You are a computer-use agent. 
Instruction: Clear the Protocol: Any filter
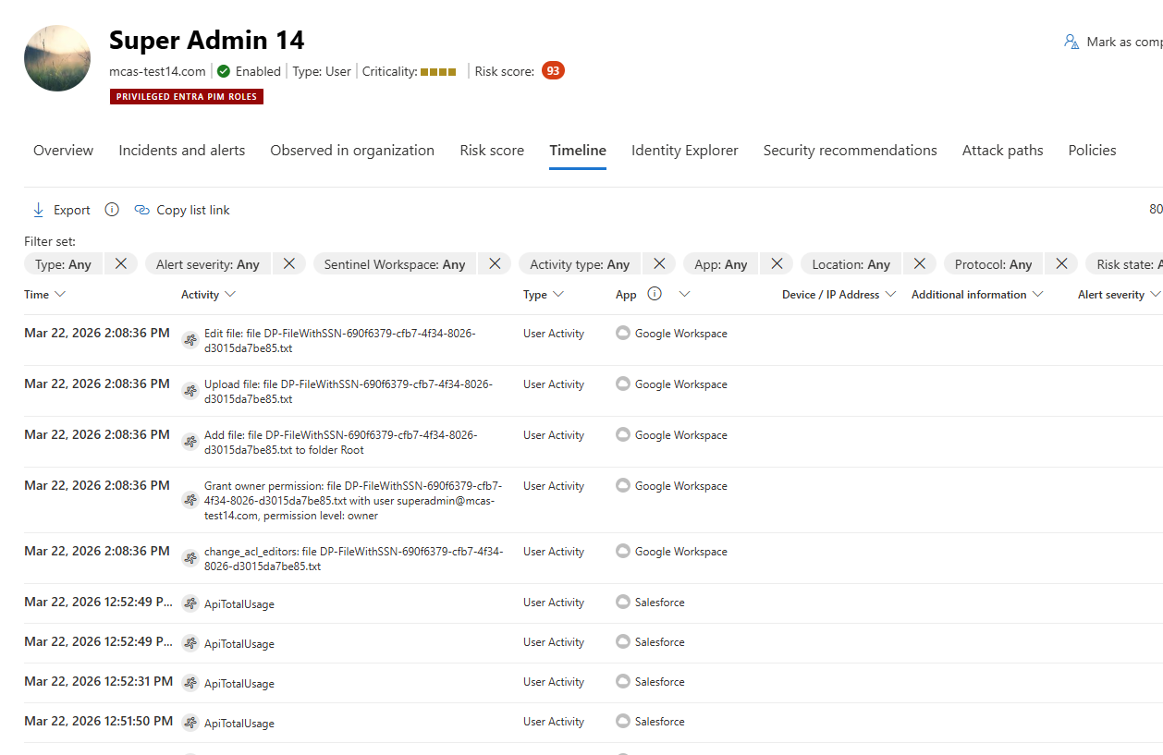coord(1060,263)
